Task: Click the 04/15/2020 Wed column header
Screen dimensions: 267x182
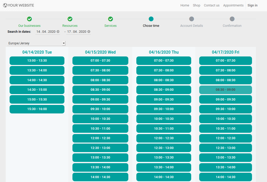Action: tap(100, 52)
